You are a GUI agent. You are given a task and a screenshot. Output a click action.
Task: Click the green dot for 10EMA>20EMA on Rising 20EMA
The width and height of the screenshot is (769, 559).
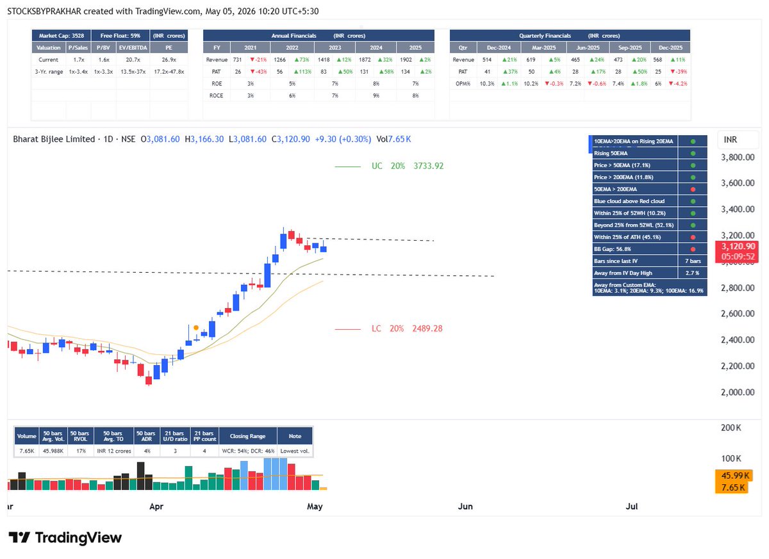point(692,141)
